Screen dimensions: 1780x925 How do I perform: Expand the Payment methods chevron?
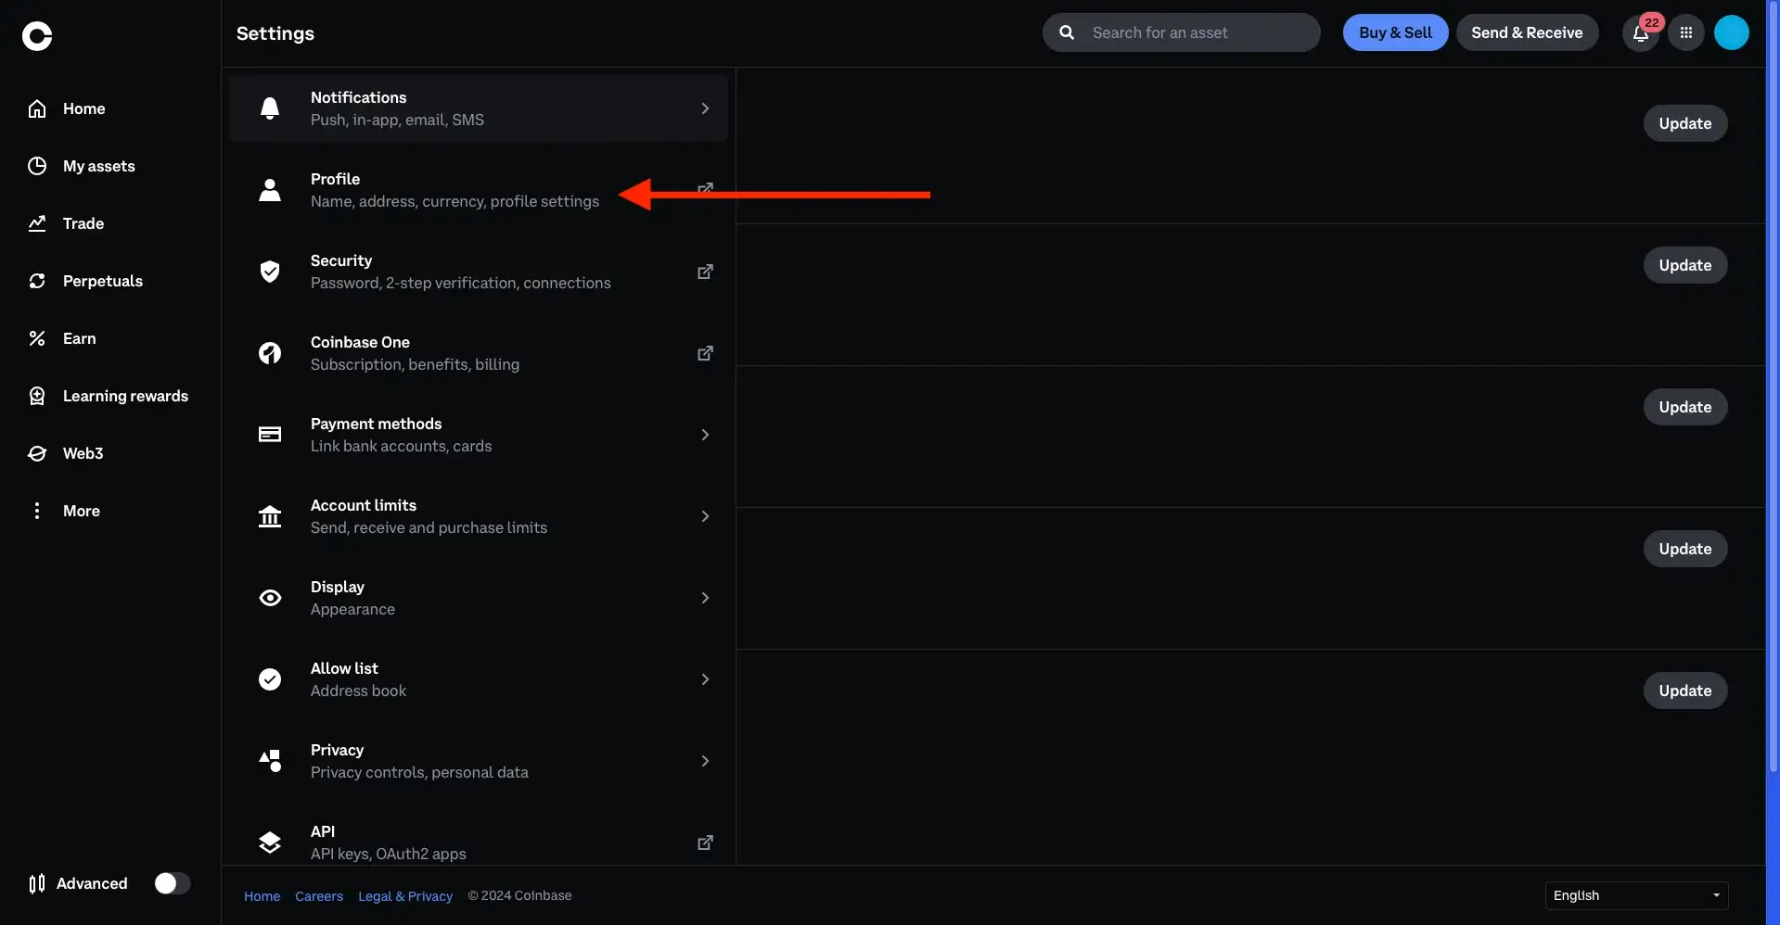pos(705,435)
